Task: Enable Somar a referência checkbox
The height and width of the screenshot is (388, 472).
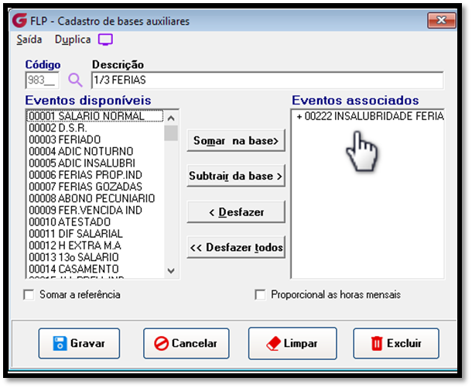Action: 29,294
